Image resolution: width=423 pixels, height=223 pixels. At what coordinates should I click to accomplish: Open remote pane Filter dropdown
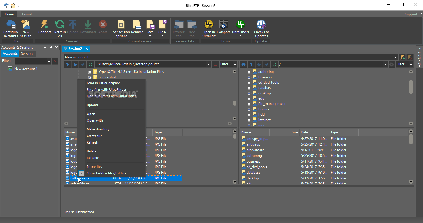(x=411, y=64)
